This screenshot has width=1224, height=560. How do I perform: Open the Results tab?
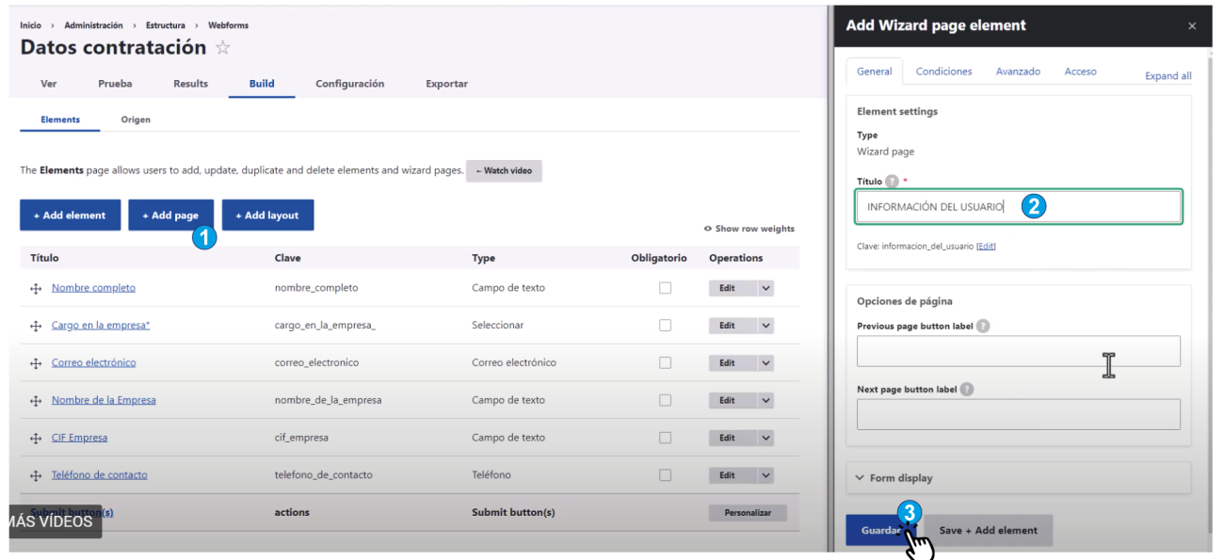tap(191, 84)
